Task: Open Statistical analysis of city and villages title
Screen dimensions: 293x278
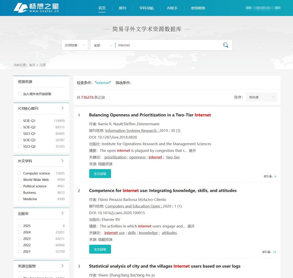Action: pyautogui.click(x=164, y=266)
